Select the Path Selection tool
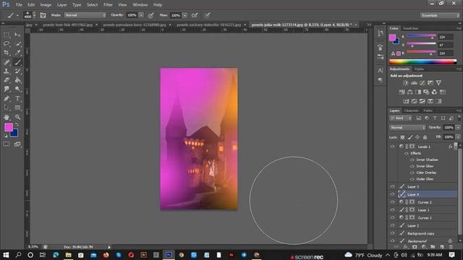The image size is (463, 260). pos(7,108)
